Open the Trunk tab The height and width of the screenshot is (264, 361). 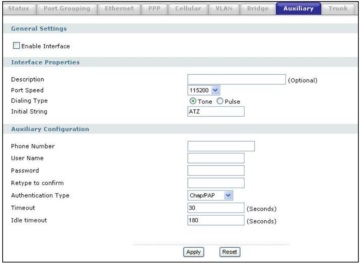click(x=338, y=9)
